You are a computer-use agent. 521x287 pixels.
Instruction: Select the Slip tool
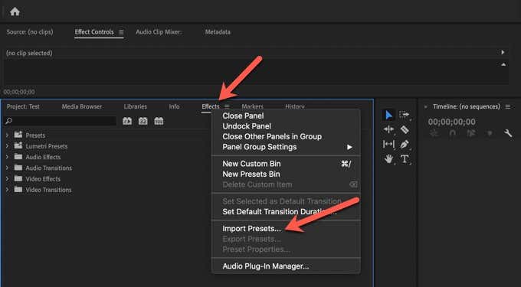(388, 144)
